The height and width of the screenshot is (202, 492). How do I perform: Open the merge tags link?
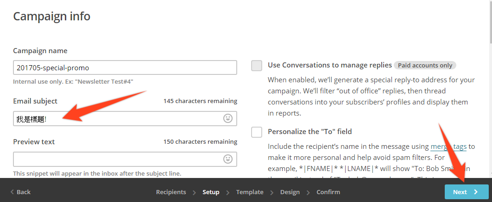(448, 146)
